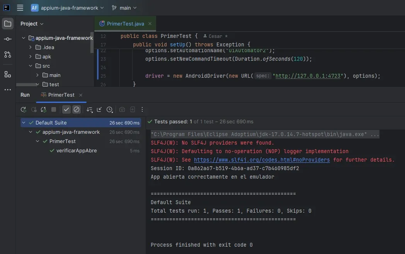
Task: Click line number 23 in the gutter
Action: click(103, 59)
